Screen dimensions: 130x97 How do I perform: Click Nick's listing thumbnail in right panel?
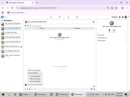tap(112, 23)
